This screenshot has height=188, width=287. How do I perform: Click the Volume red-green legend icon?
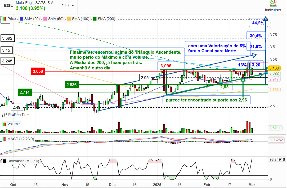pos(5,124)
